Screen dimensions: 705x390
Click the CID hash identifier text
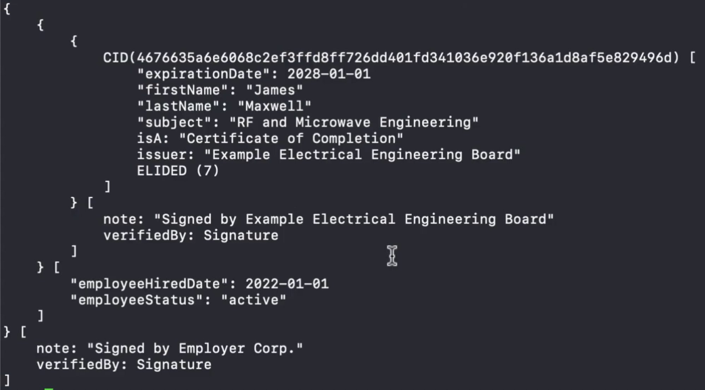[x=391, y=57]
